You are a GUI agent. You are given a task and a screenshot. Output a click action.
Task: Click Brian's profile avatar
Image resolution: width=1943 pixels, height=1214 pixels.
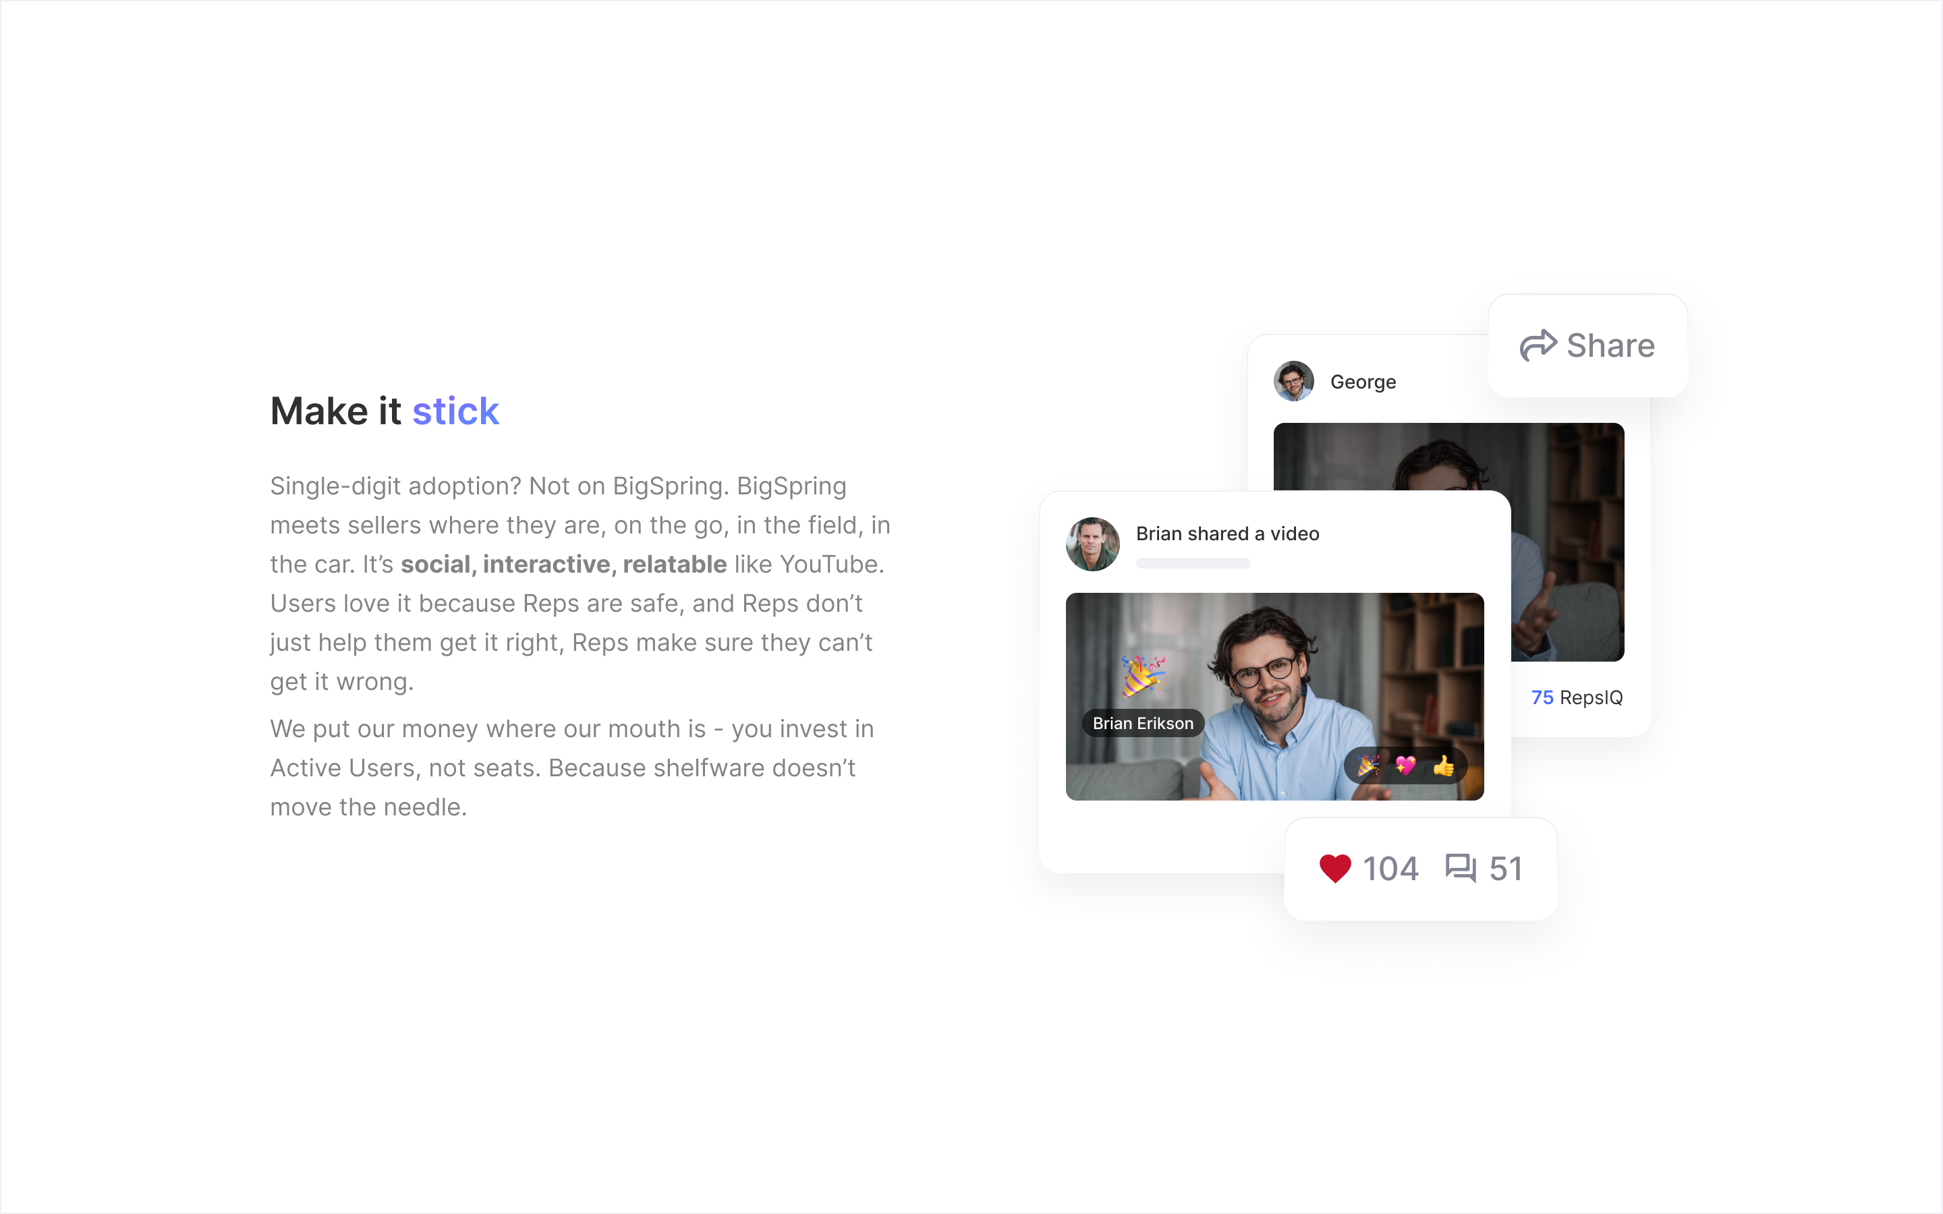[x=1092, y=544]
